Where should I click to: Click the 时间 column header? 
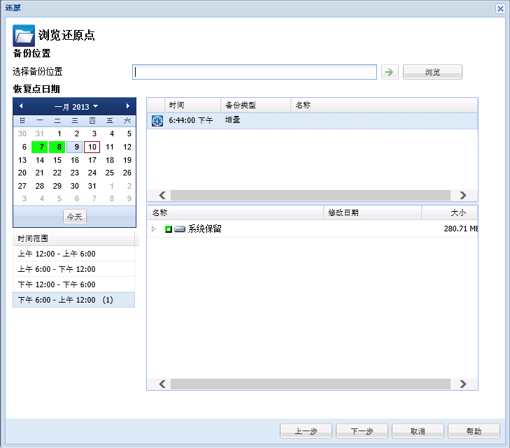(193, 105)
